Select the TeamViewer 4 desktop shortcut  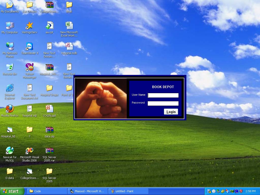pyautogui.click(x=29, y=49)
